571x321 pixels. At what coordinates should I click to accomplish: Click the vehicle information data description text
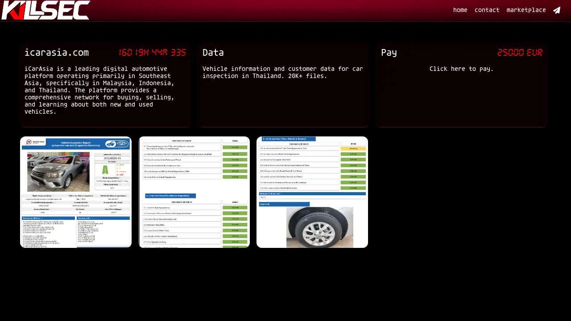[282, 72]
